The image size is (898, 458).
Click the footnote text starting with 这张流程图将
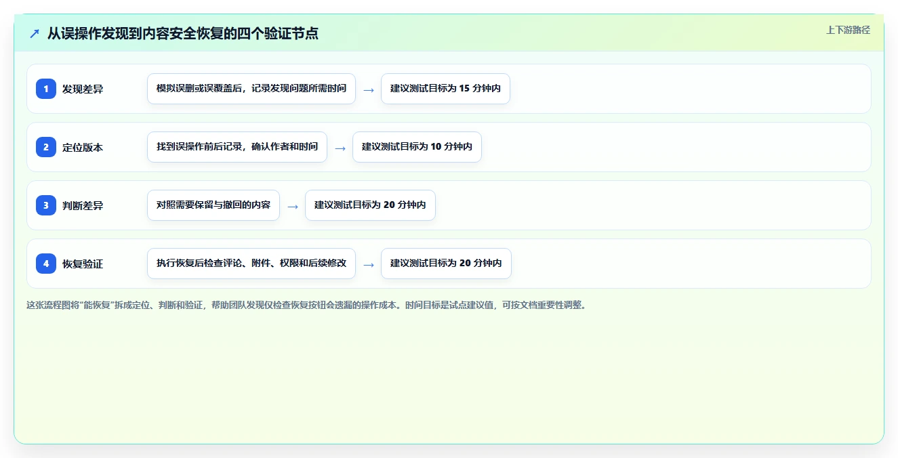[306, 306]
